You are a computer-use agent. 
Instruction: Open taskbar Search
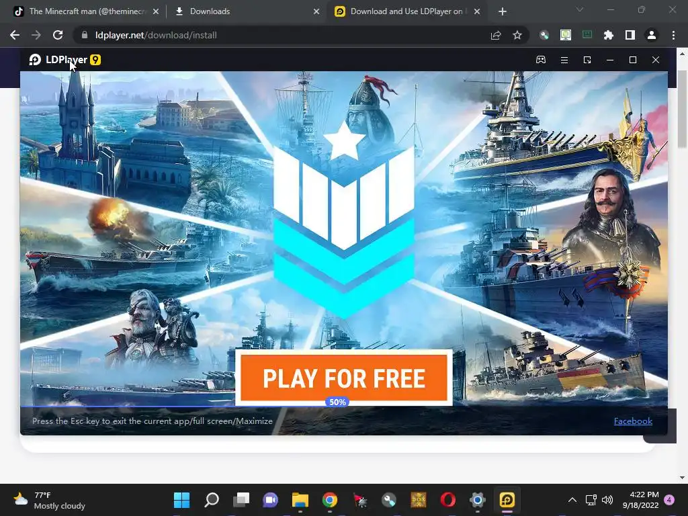pyautogui.click(x=212, y=500)
